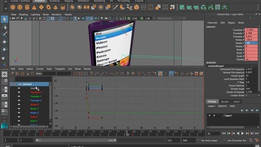Screen dimensions: 261x147
Task: Activate the Rotate tool in toolbox
Action: click(4, 49)
